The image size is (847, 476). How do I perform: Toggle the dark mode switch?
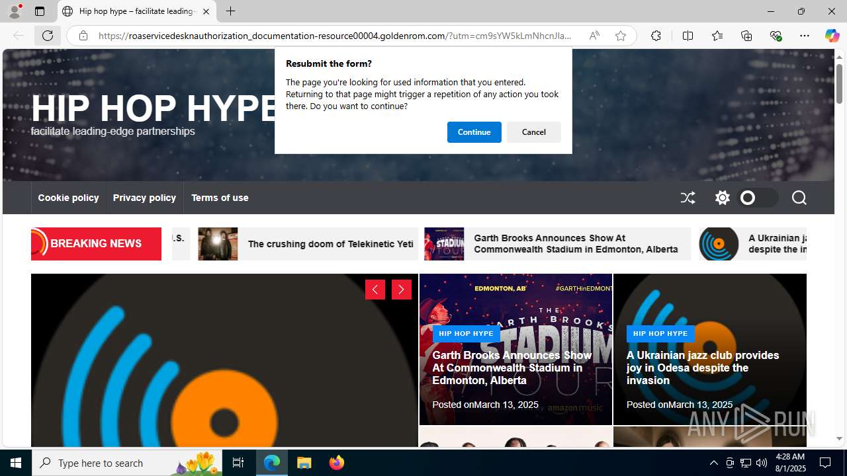[757, 198]
